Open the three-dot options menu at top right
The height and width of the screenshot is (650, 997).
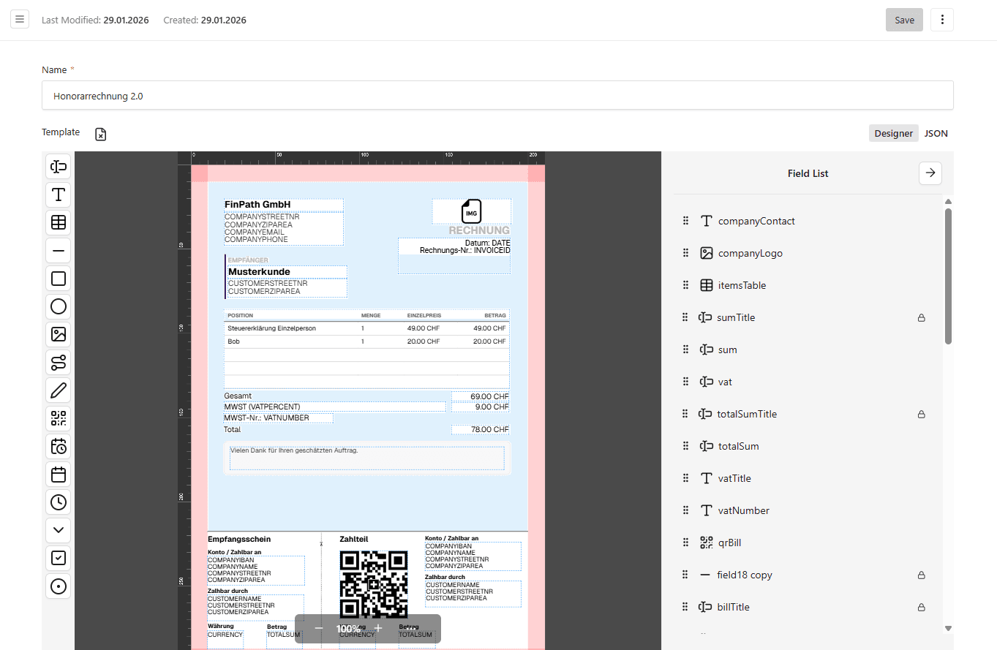pos(942,20)
